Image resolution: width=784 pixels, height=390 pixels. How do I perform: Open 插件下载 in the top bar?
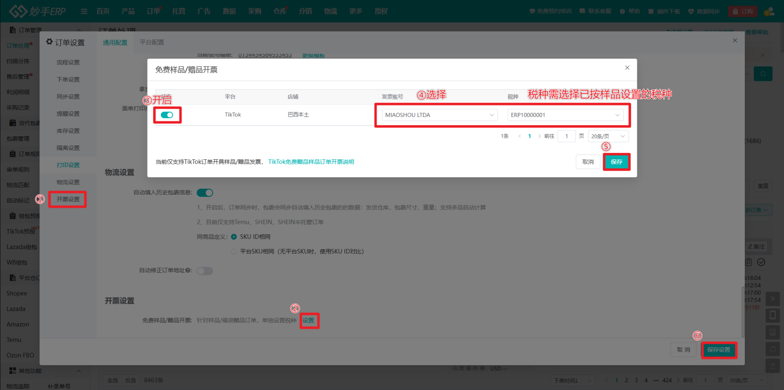pos(664,11)
